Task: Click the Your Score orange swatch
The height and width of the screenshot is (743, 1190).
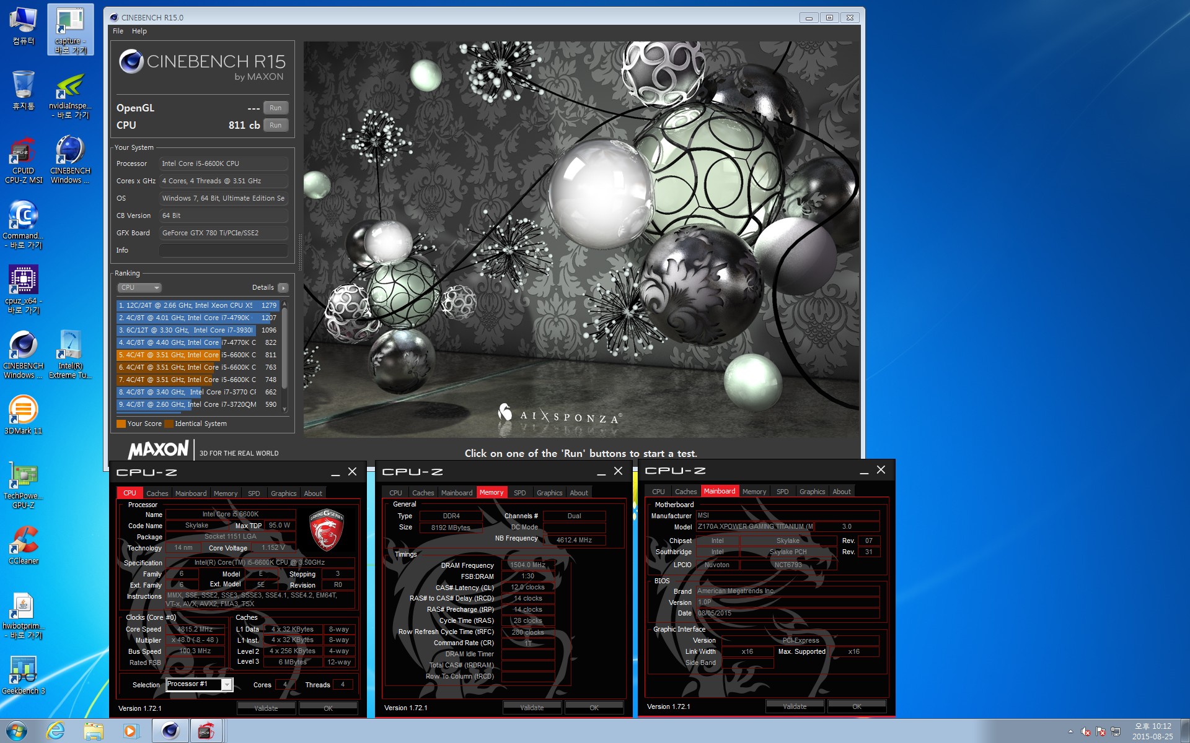Action: pyautogui.click(x=121, y=424)
